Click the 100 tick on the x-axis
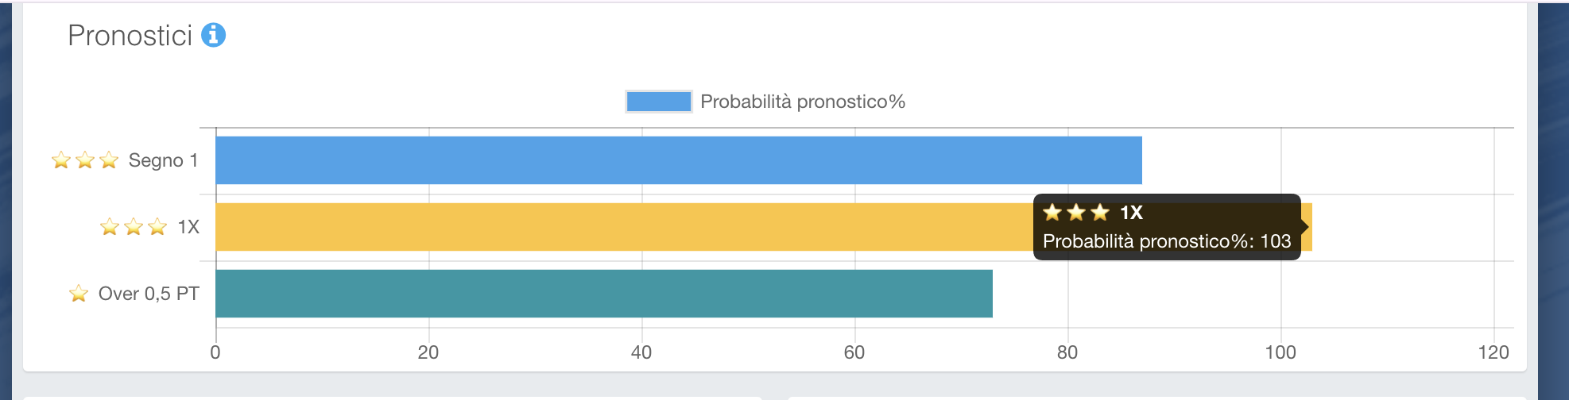The width and height of the screenshot is (1569, 400). [1280, 352]
